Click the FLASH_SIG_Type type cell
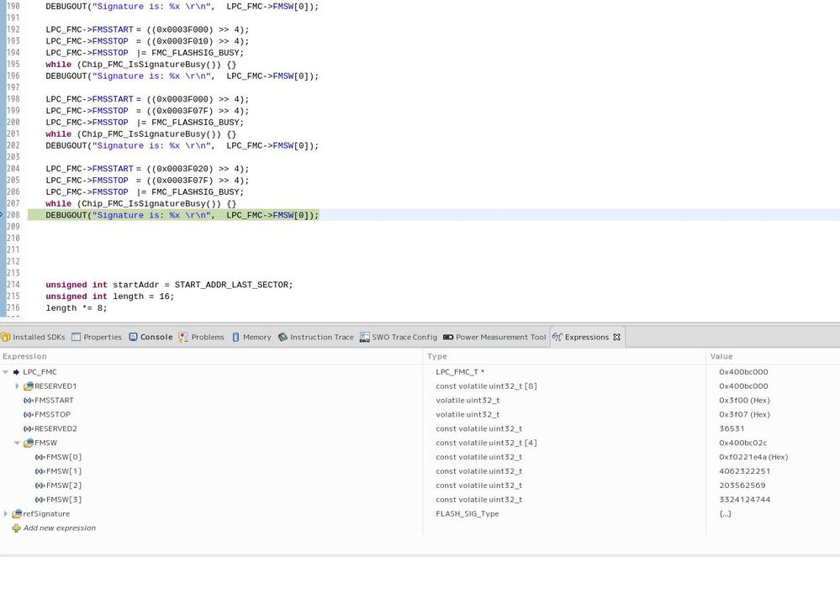 [468, 514]
